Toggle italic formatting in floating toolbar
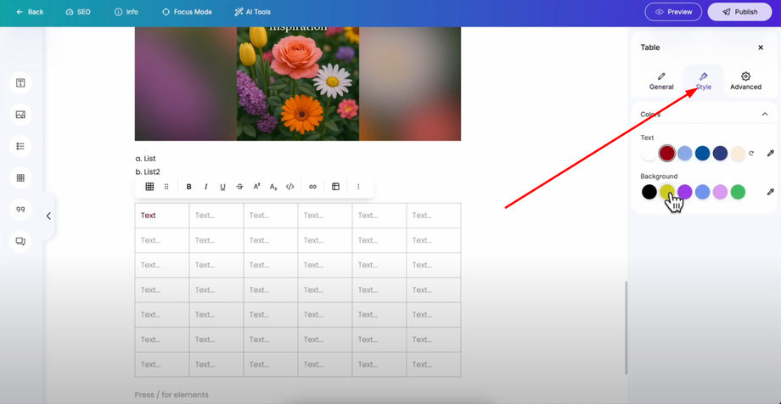Viewport: 781px width, 404px height. point(205,187)
